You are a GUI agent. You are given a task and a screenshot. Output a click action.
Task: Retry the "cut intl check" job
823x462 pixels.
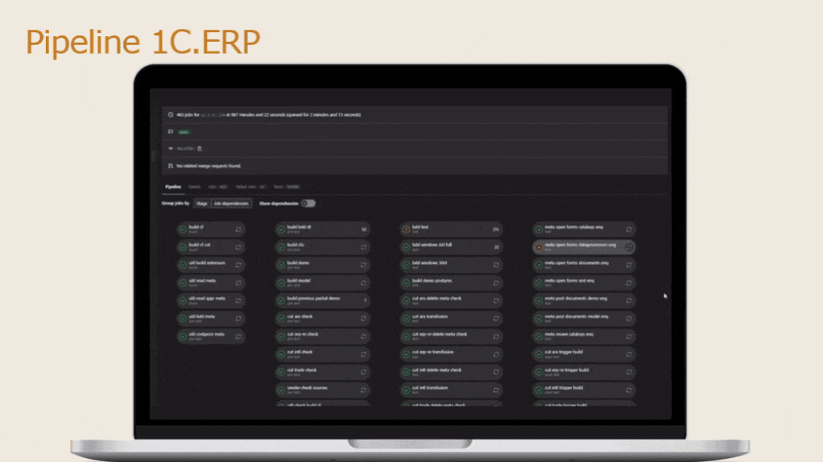pyautogui.click(x=363, y=354)
